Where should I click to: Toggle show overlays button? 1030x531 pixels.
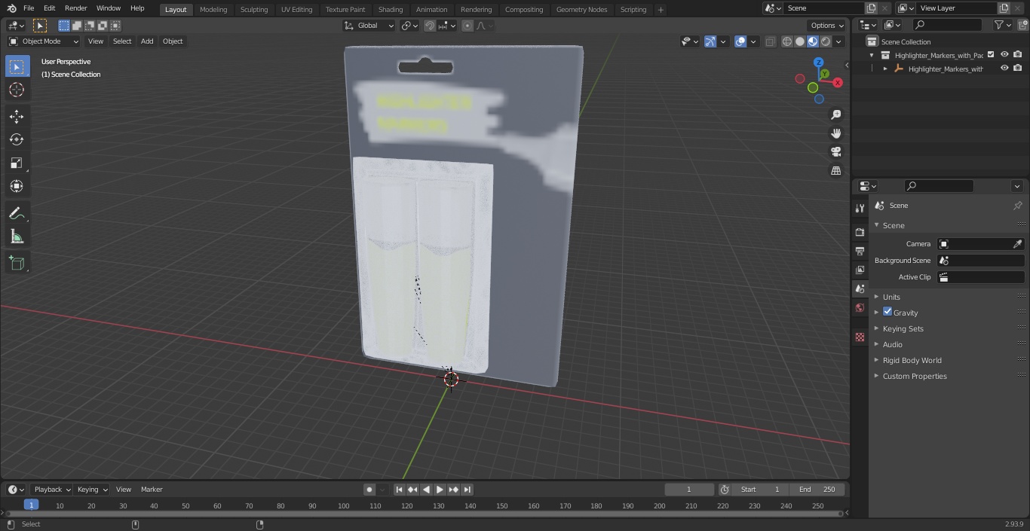(x=740, y=41)
